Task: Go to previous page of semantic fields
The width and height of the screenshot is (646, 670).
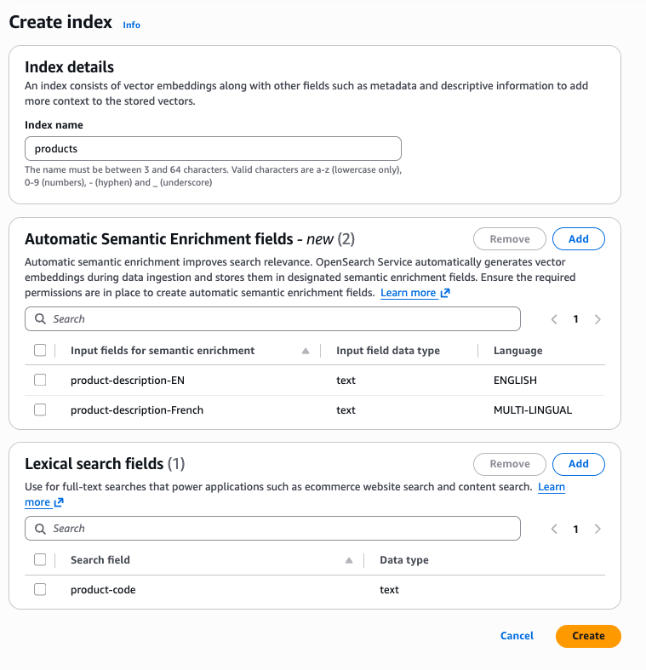Action: [x=554, y=319]
